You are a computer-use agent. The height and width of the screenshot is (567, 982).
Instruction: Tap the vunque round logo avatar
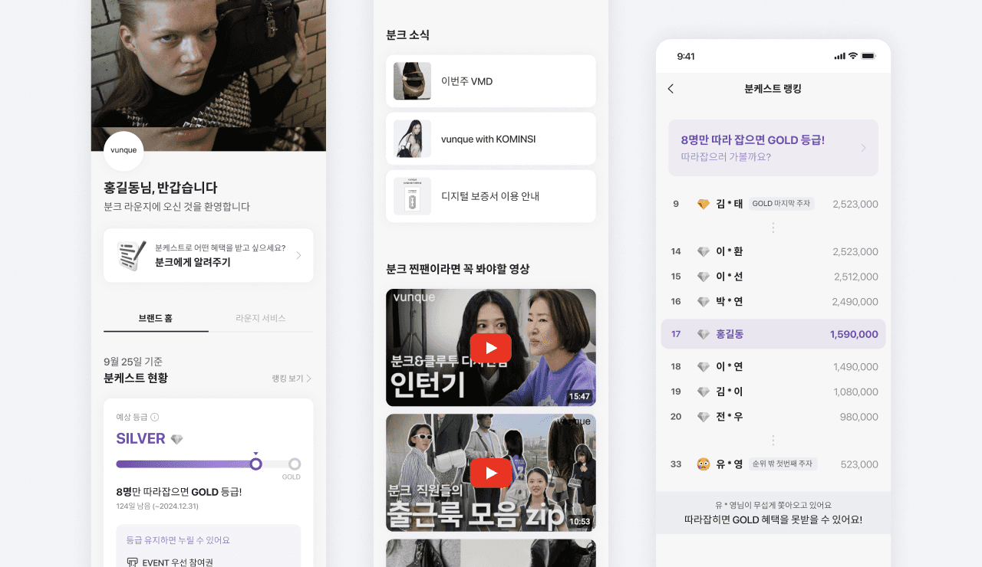(124, 151)
